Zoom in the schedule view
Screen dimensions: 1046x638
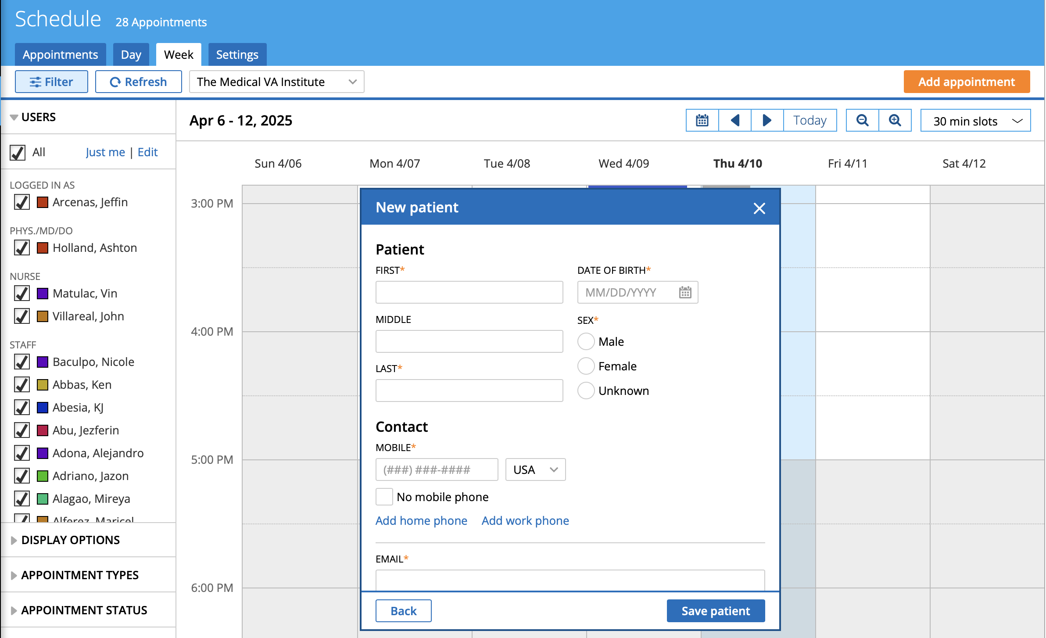pyautogui.click(x=895, y=120)
